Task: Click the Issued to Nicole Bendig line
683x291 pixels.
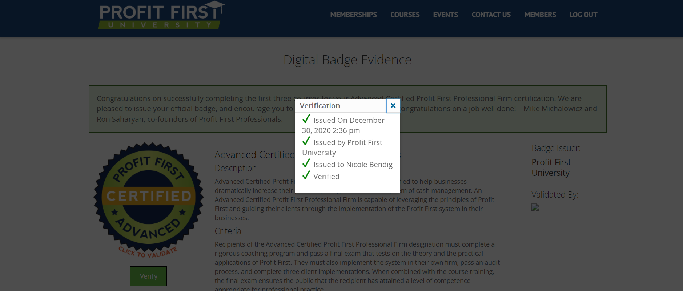Action: pos(347,165)
